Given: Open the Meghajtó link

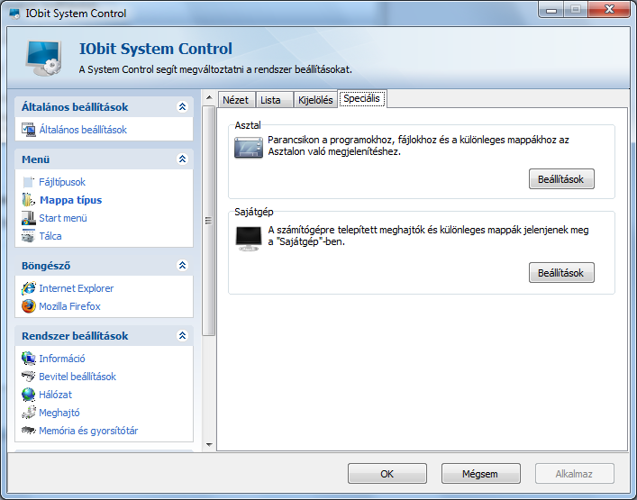Looking at the screenshot, I should (x=59, y=413).
